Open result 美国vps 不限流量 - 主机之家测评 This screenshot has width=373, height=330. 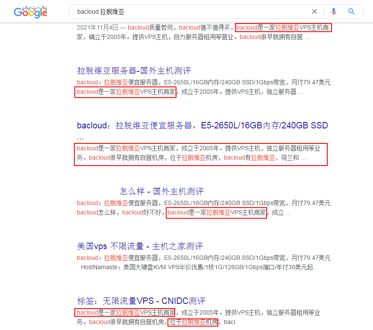tap(140, 246)
